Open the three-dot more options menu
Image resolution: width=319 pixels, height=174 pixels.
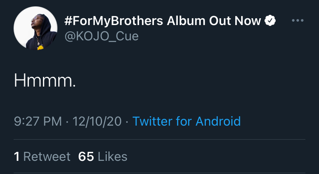(x=297, y=20)
